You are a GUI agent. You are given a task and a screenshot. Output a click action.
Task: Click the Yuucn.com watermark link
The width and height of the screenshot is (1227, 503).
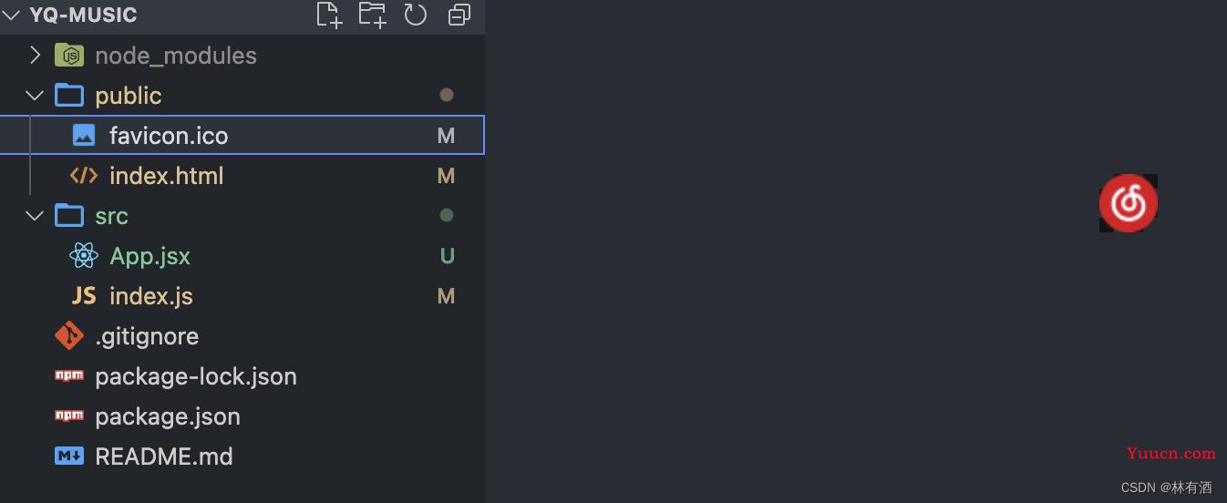(1171, 454)
